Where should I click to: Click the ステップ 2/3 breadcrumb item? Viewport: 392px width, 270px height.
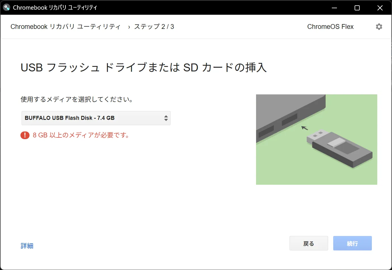154,26
